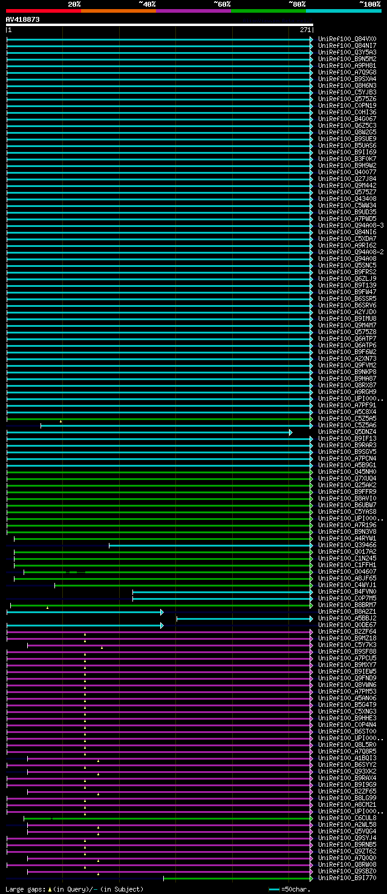Click the red 20% identity legend segment
Screen dimensions: 387x894
pyautogui.click(x=43, y=11)
